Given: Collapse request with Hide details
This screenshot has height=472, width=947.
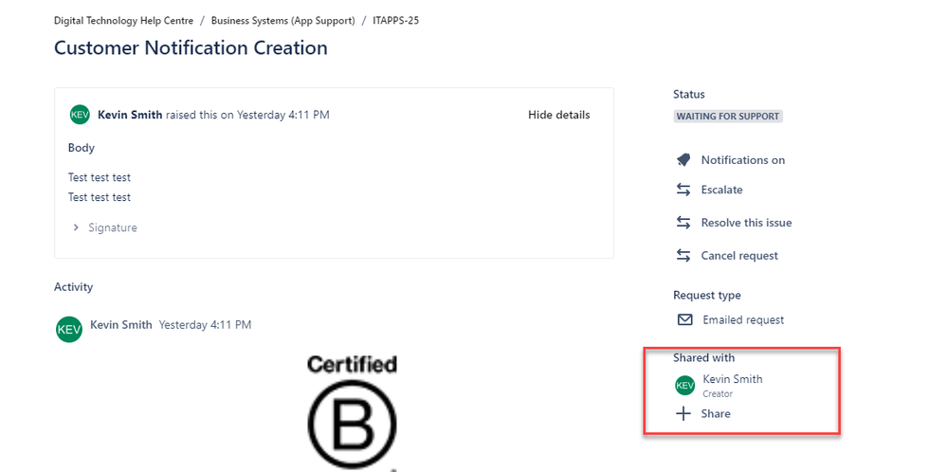Looking at the screenshot, I should pos(558,115).
